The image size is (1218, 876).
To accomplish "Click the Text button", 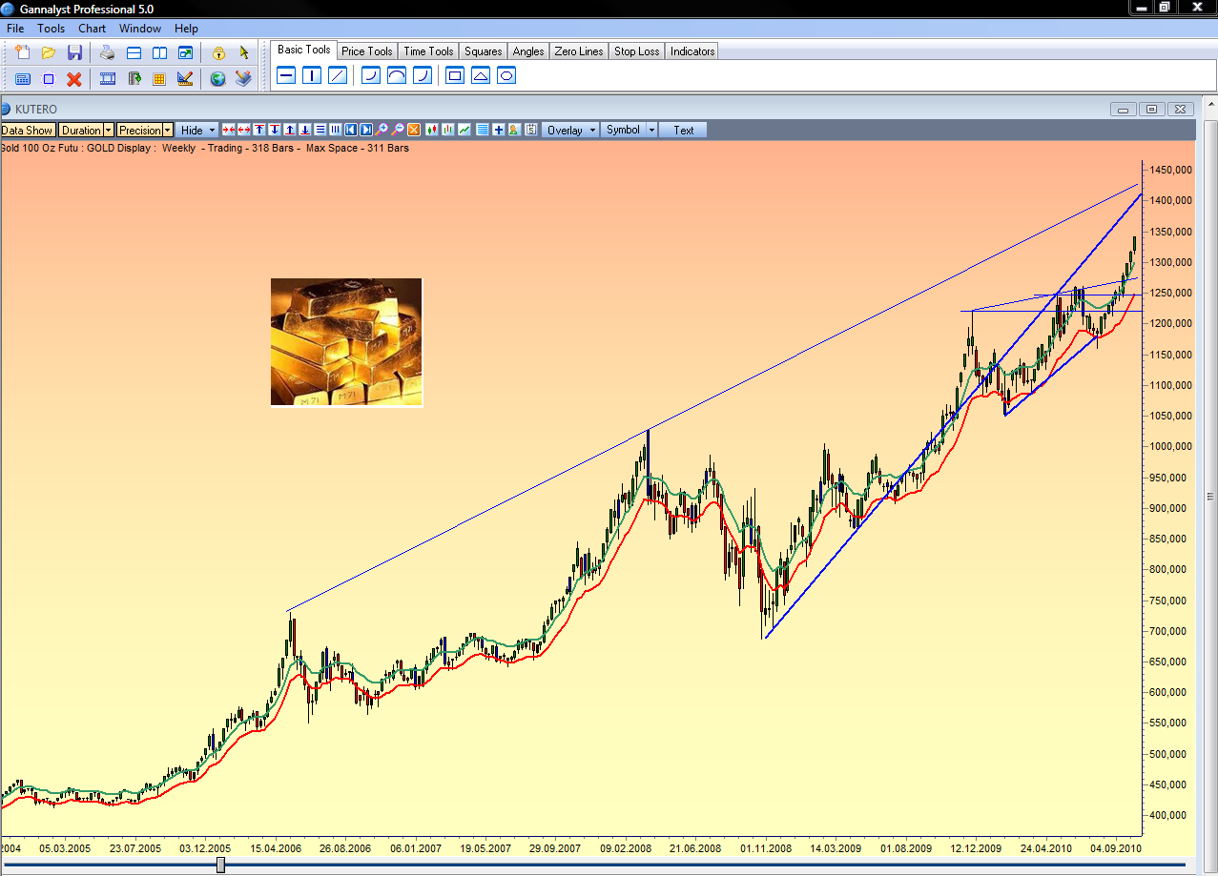I will tap(684, 130).
